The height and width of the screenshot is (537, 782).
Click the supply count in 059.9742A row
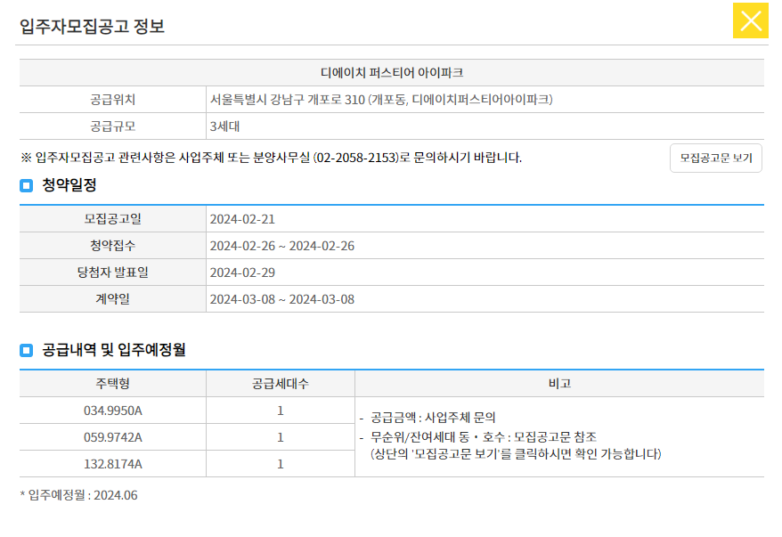click(281, 437)
